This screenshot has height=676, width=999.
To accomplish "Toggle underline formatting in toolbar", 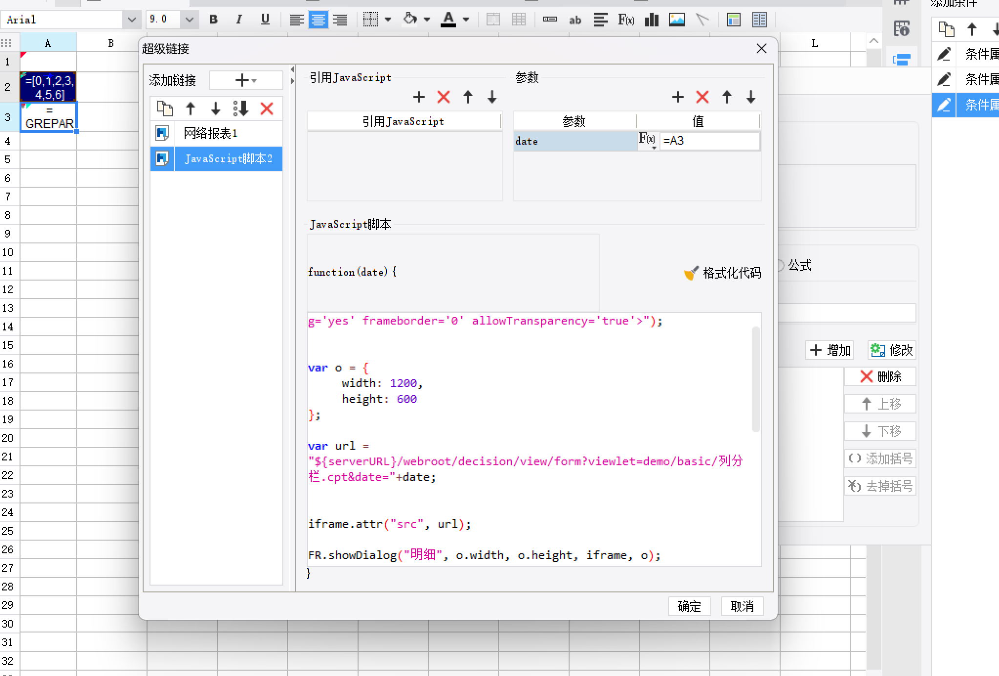I will [265, 20].
